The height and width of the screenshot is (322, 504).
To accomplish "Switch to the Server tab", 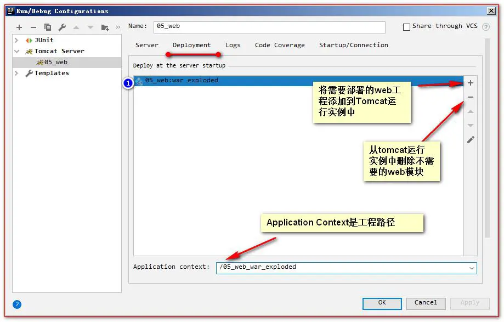I will pos(146,45).
